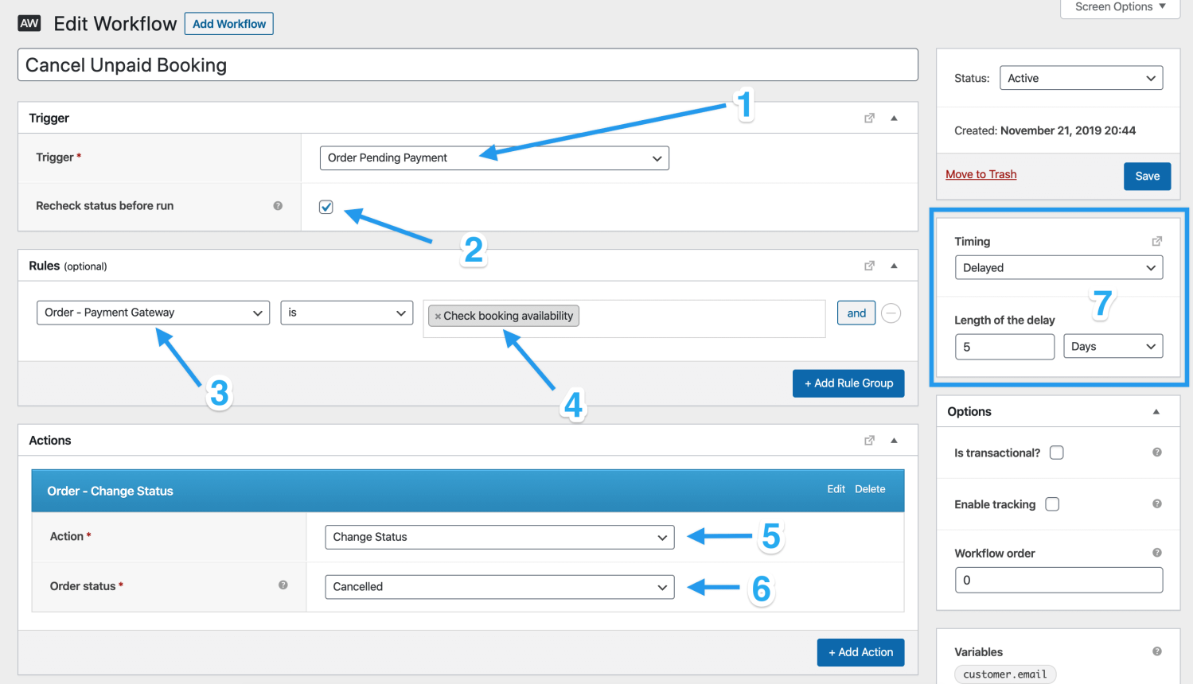
Task: Open the Screen Options menu
Action: 1119,6
